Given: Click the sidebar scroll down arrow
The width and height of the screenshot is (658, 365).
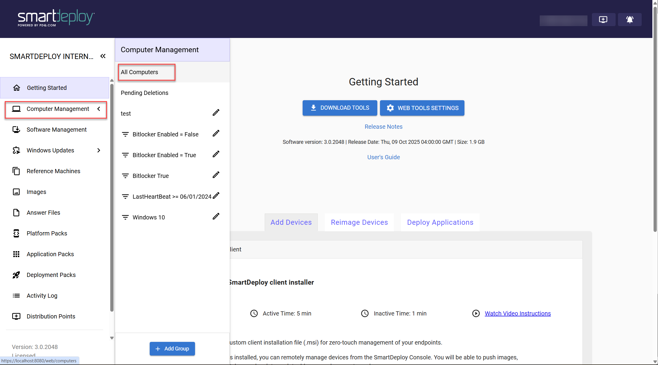Looking at the screenshot, I should point(112,338).
